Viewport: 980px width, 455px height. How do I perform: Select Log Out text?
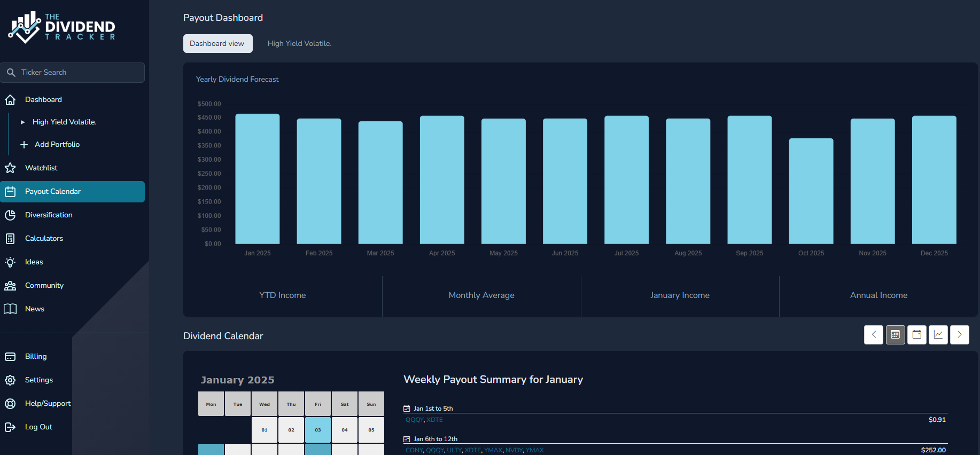[x=38, y=427]
